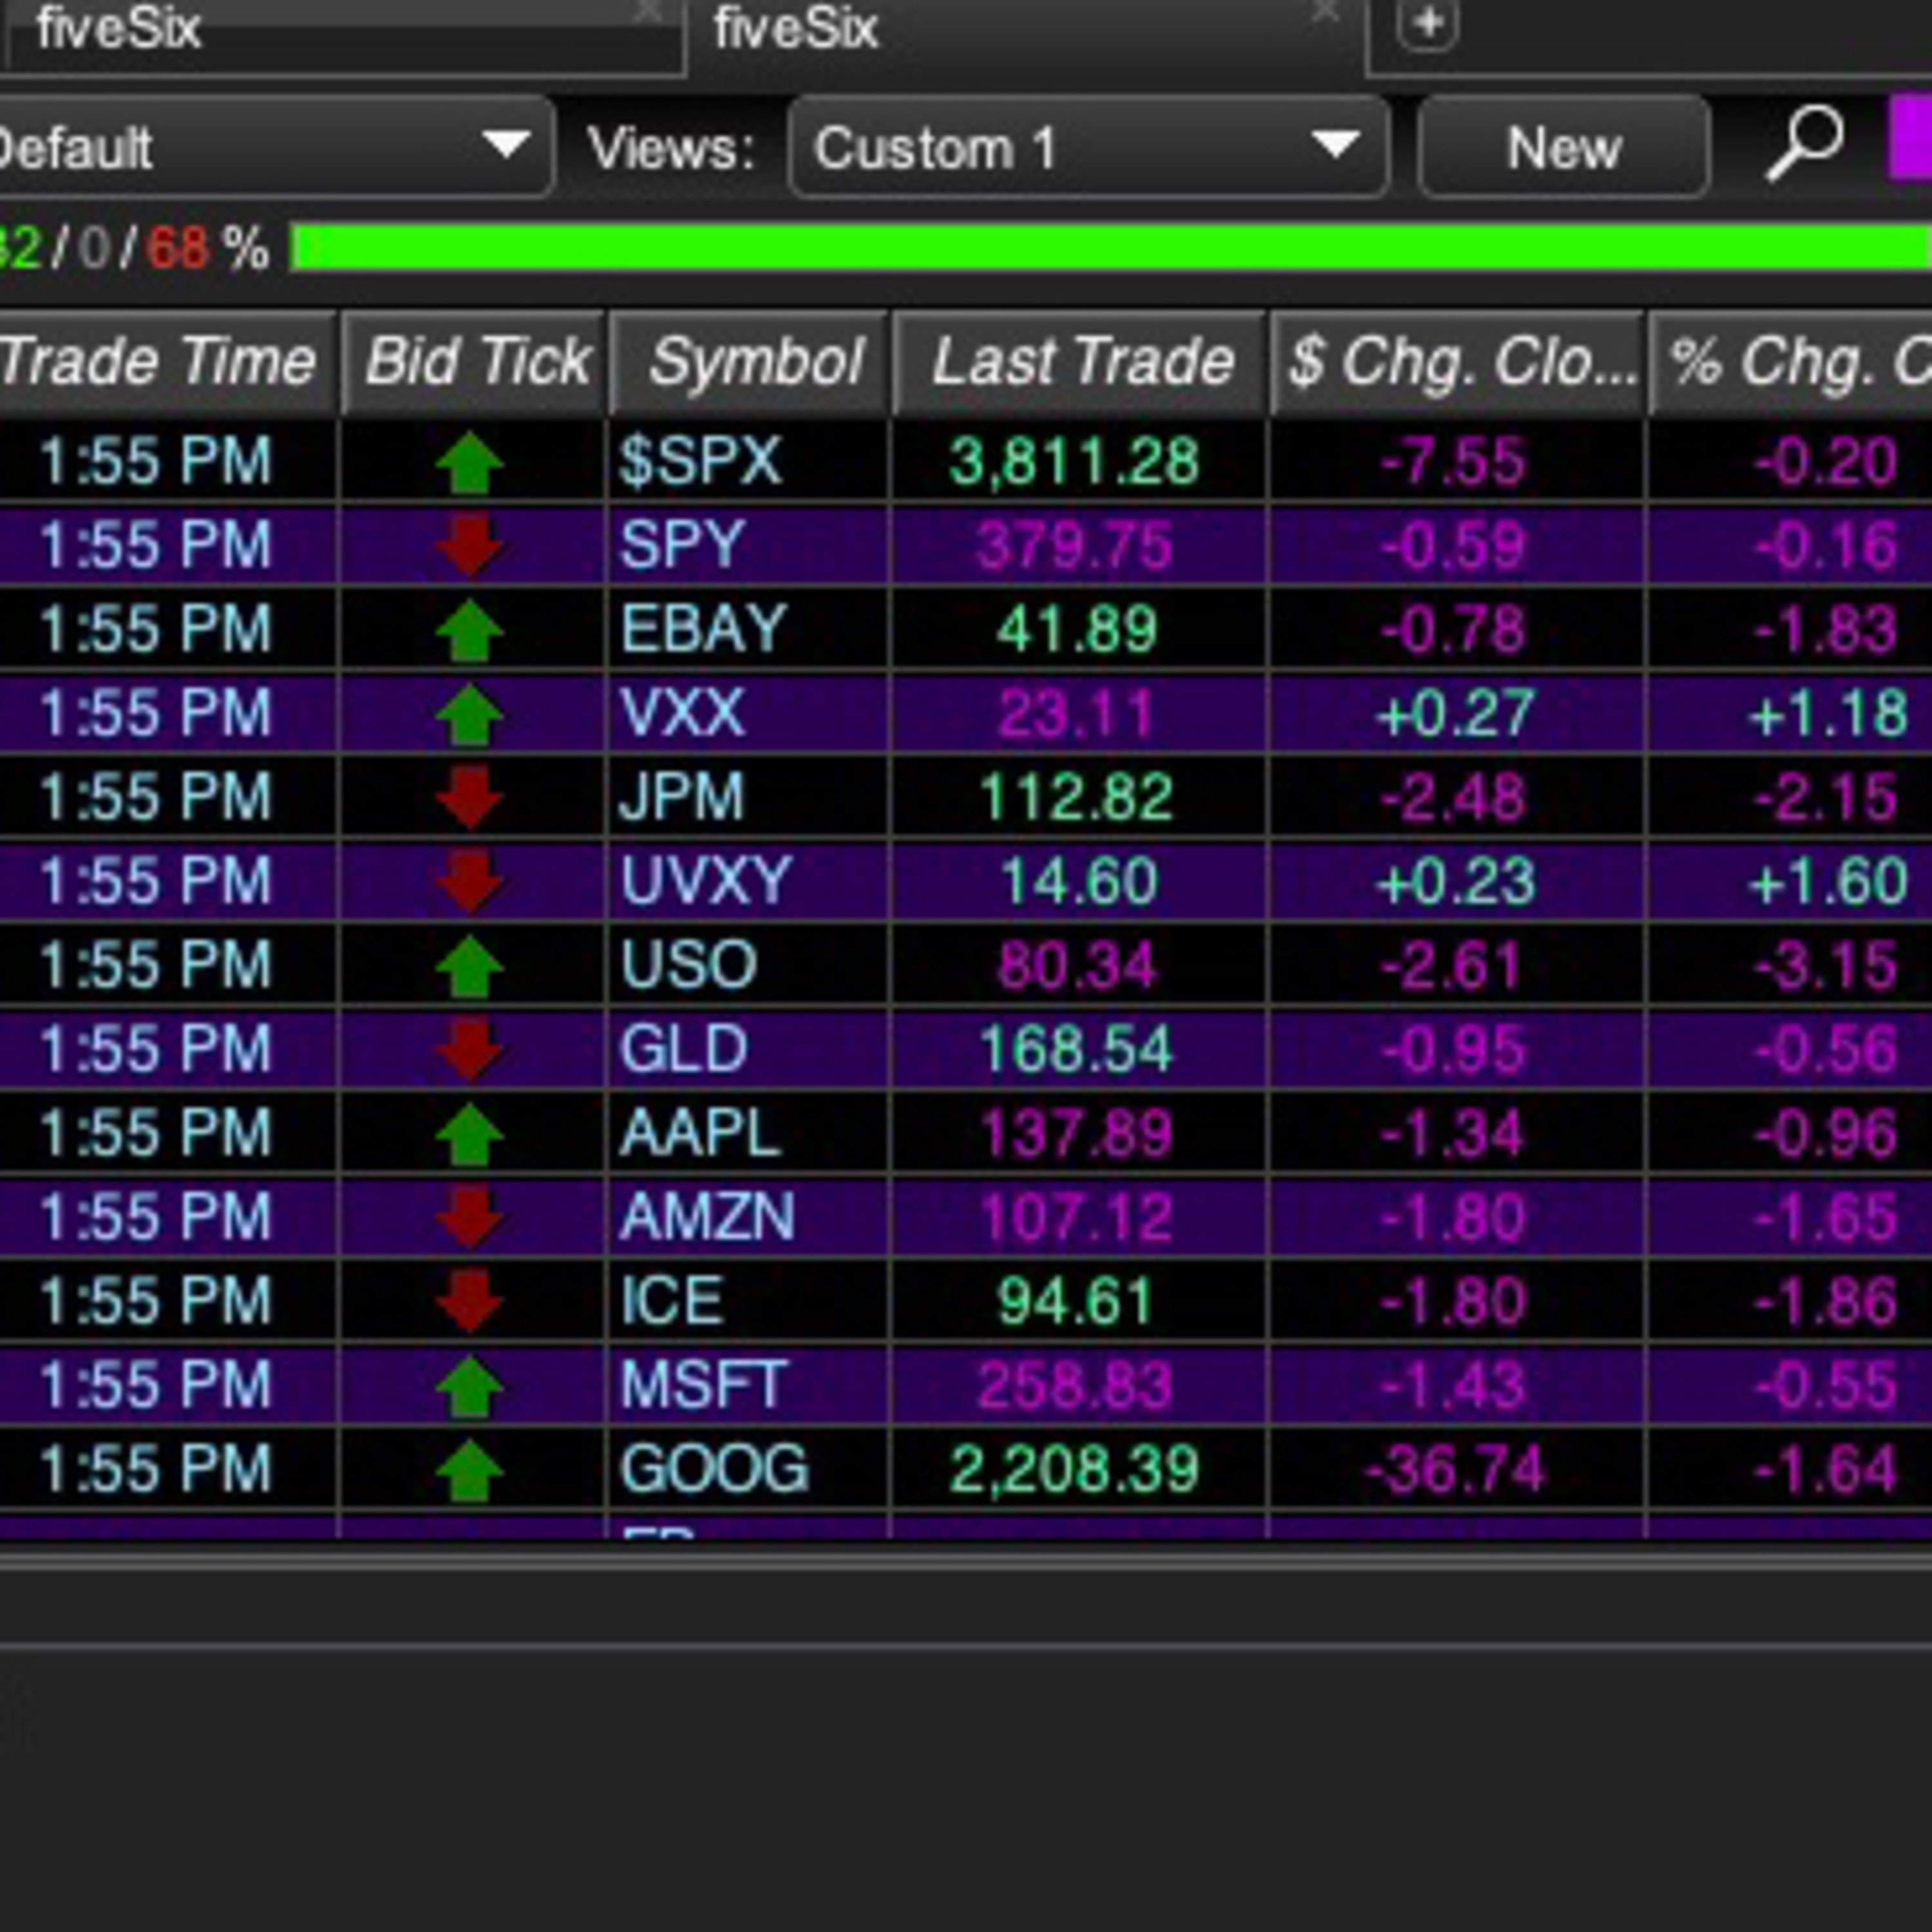1932x1932 pixels.
Task: Close the second fiveSix tab
Action: point(1326,12)
